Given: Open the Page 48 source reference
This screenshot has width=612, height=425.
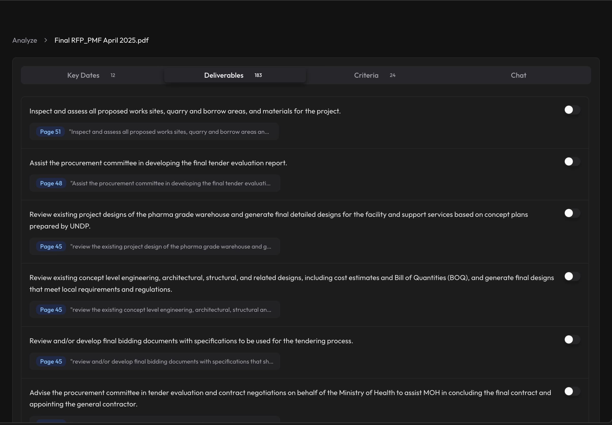Looking at the screenshot, I should pyautogui.click(x=51, y=183).
